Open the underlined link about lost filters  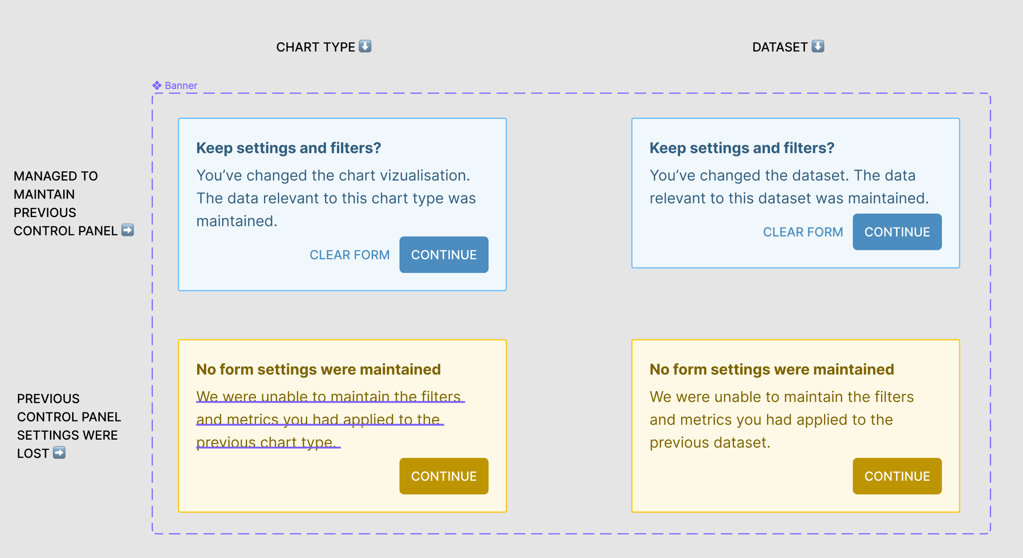point(321,419)
